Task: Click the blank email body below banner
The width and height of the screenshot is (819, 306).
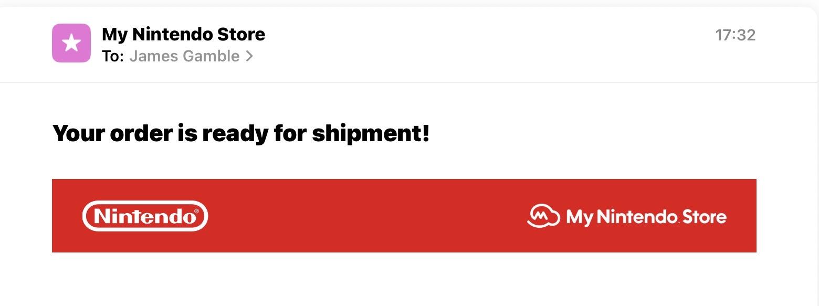Action: click(404, 279)
